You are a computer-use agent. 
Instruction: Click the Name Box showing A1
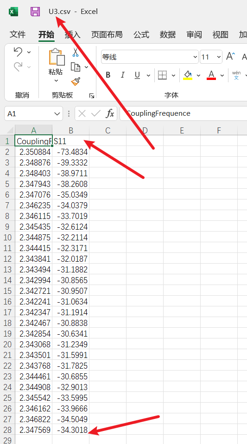point(33,113)
